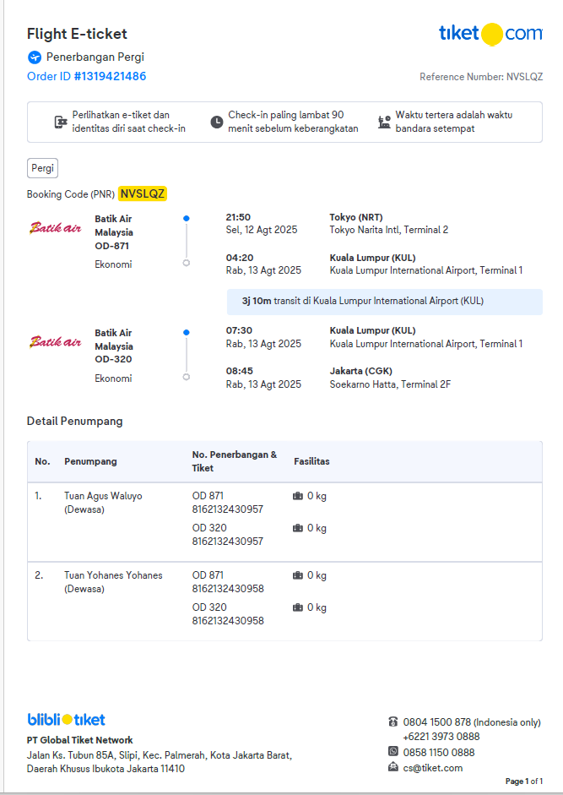
Task: Click the Penumpang column header
Action: [x=90, y=461]
